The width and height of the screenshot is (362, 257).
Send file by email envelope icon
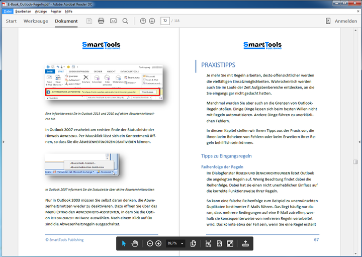point(113,21)
